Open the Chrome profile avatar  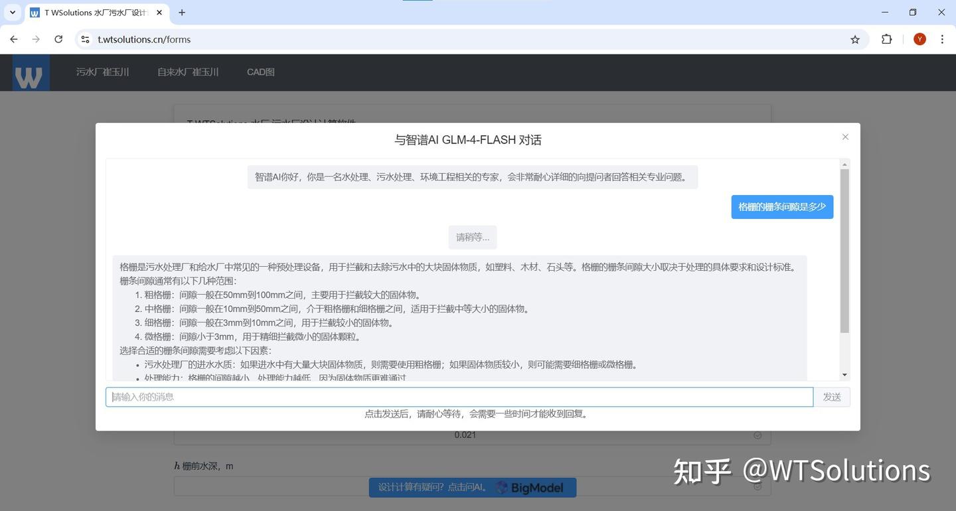coord(919,39)
